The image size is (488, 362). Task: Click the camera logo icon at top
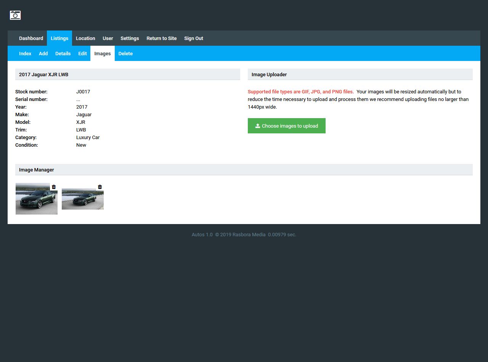(x=15, y=15)
